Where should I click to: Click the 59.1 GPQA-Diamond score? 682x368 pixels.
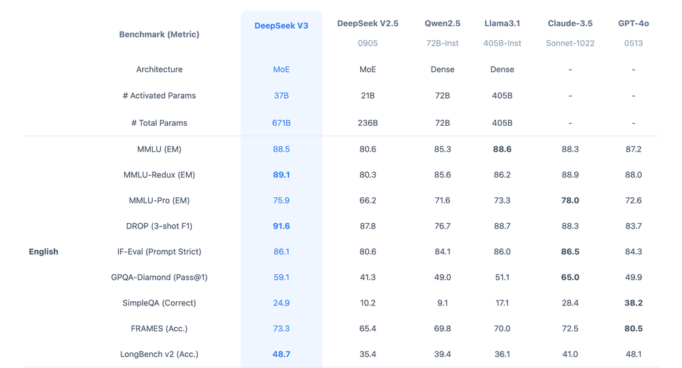281,278
